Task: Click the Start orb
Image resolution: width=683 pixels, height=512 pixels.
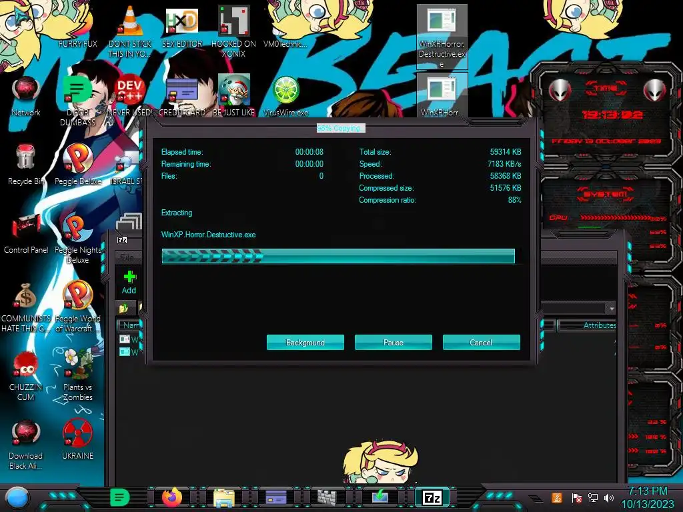Action: pyautogui.click(x=17, y=497)
